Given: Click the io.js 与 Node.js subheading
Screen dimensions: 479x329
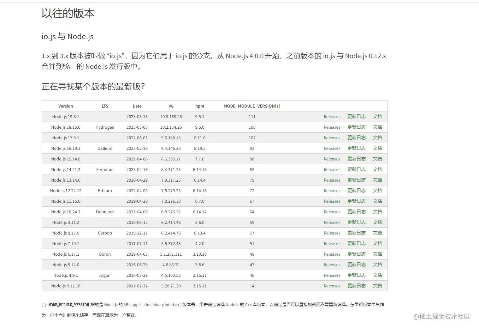Looking at the screenshot, I should point(67,37).
